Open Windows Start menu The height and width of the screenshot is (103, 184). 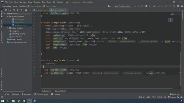(3, 101)
